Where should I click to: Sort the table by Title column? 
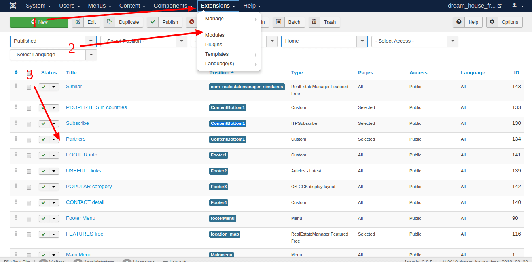(x=71, y=72)
